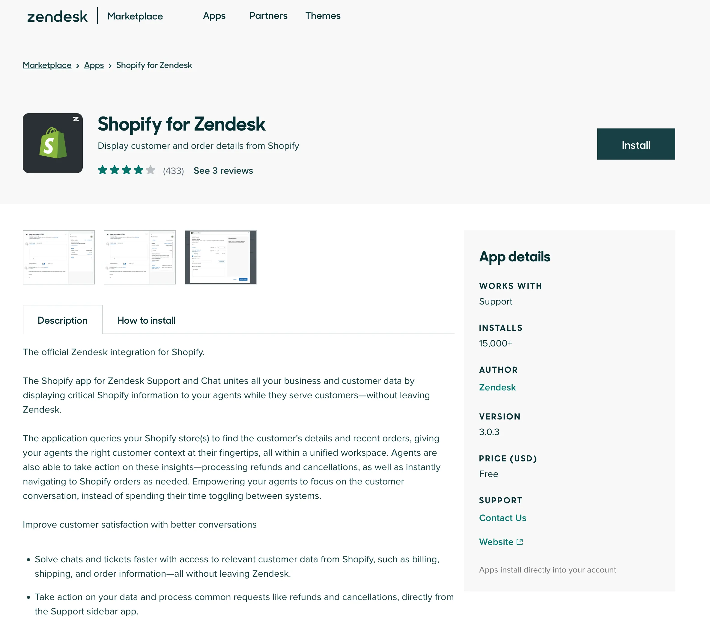
Task: Click the Apps breadcrumb link
Action: coord(94,64)
